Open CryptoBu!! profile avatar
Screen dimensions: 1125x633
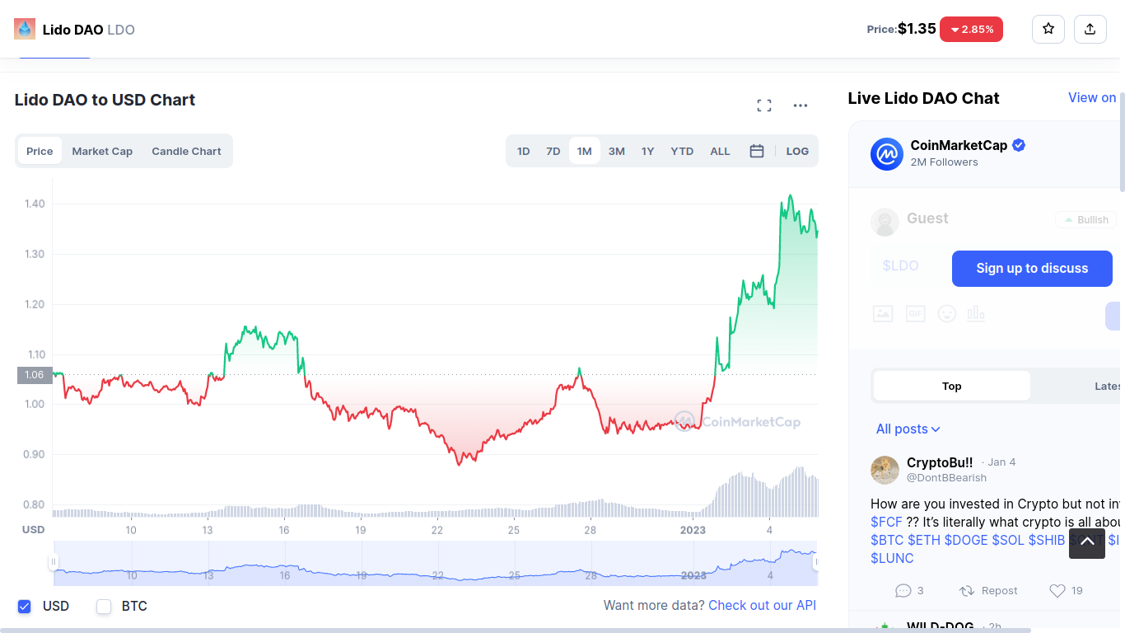(885, 470)
